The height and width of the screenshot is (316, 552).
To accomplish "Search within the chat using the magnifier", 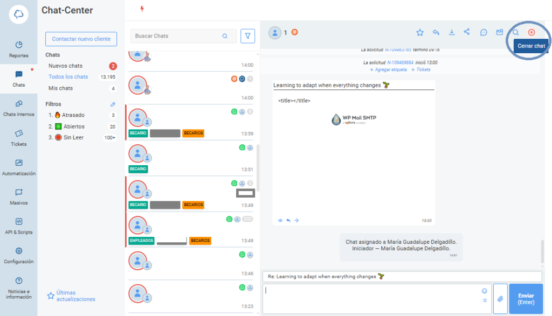I will coord(515,32).
